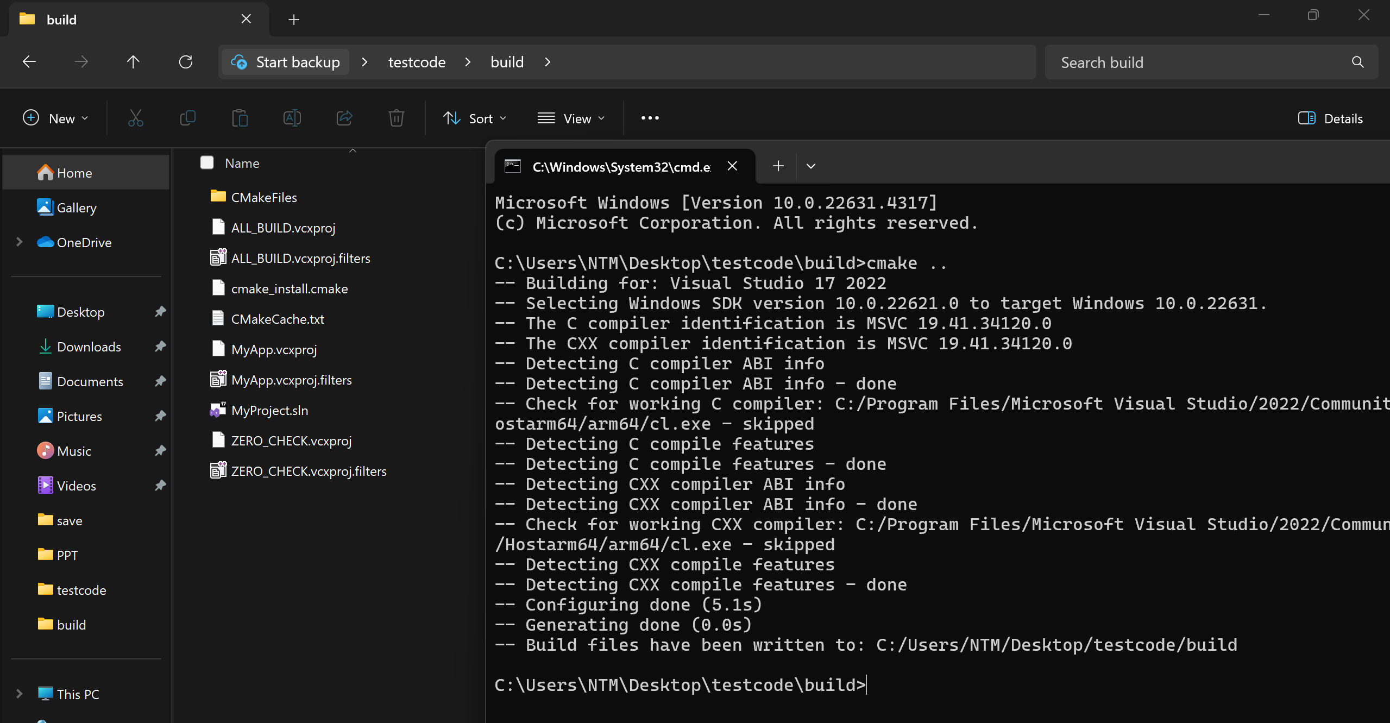The height and width of the screenshot is (723, 1390).
Task: Click the Paste clipboard icon
Action: coord(240,118)
